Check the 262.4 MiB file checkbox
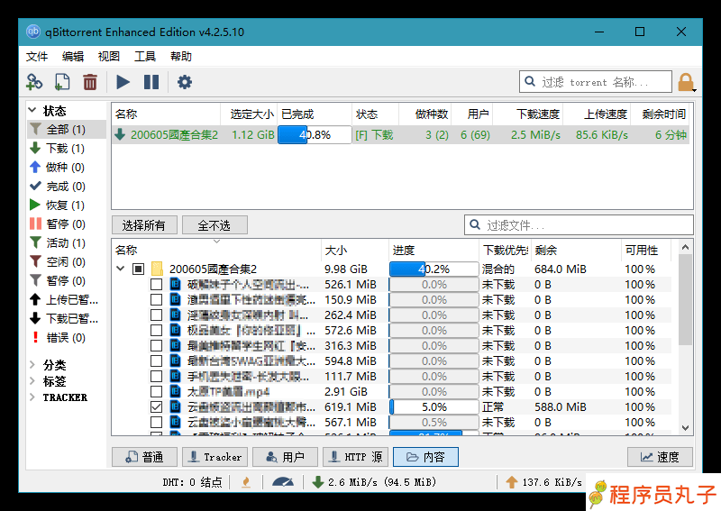The height and width of the screenshot is (511, 721). pos(156,315)
